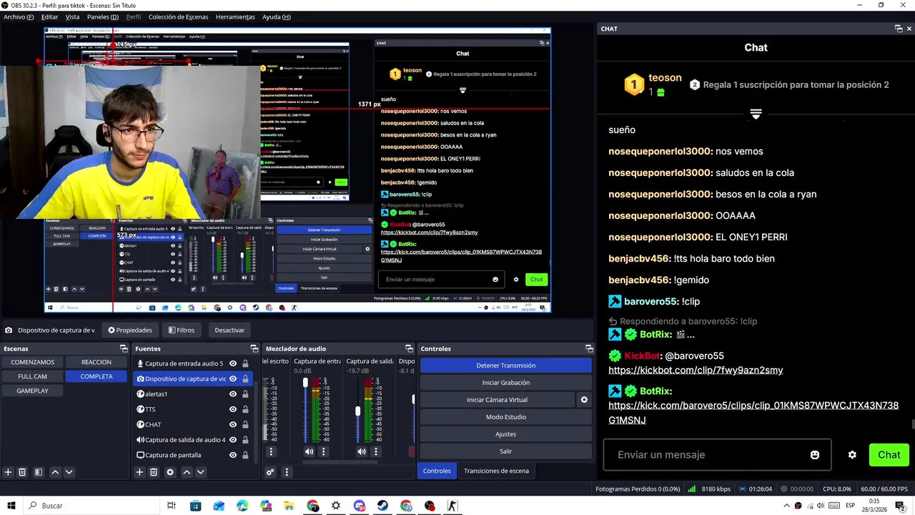Open scene filters icon in Escenas toolbar
Image resolution: width=915 pixels, height=515 pixels.
click(x=39, y=472)
